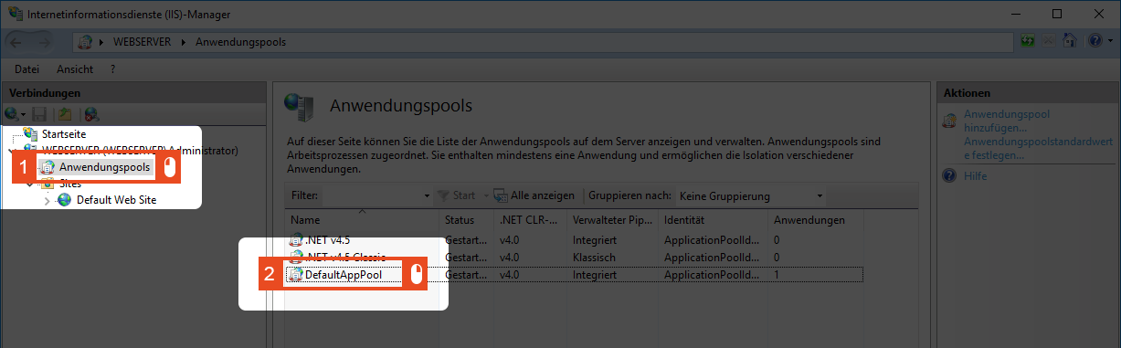This screenshot has height=348, width=1121.
Task: Open the Filter field dropdown arrow
Action: 427,196
